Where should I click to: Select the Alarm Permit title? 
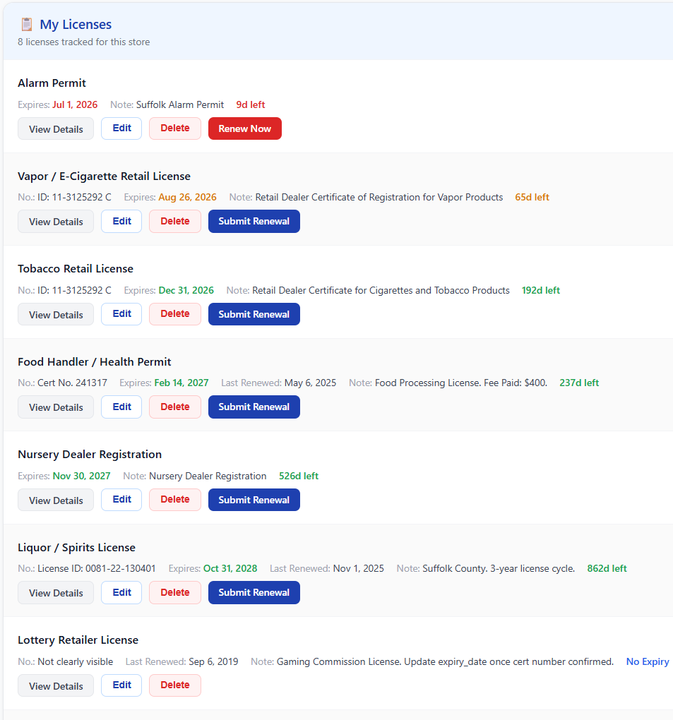(x=52, y=83)
